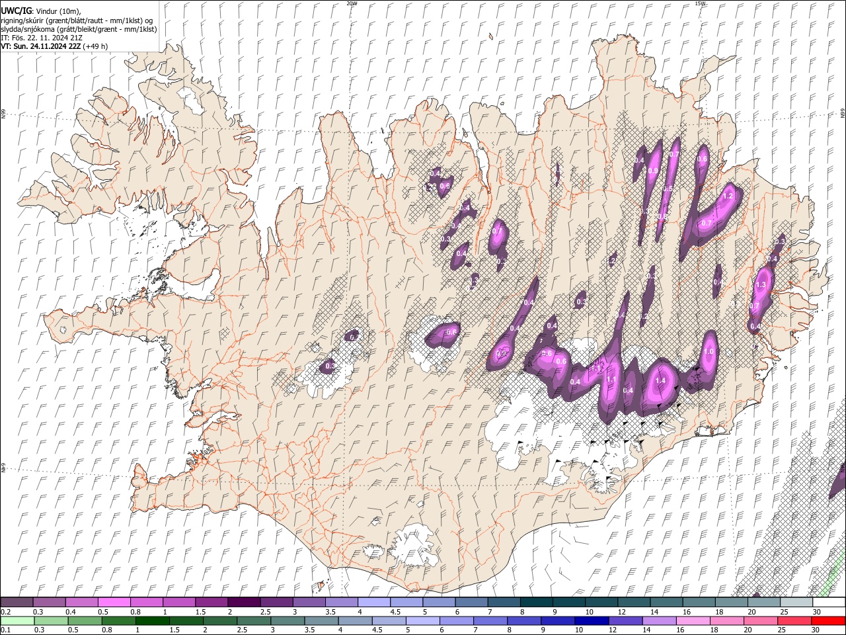Select snow legend swatch between 0.2 and 0.3

pyautogui.click(x=17, y=603)
